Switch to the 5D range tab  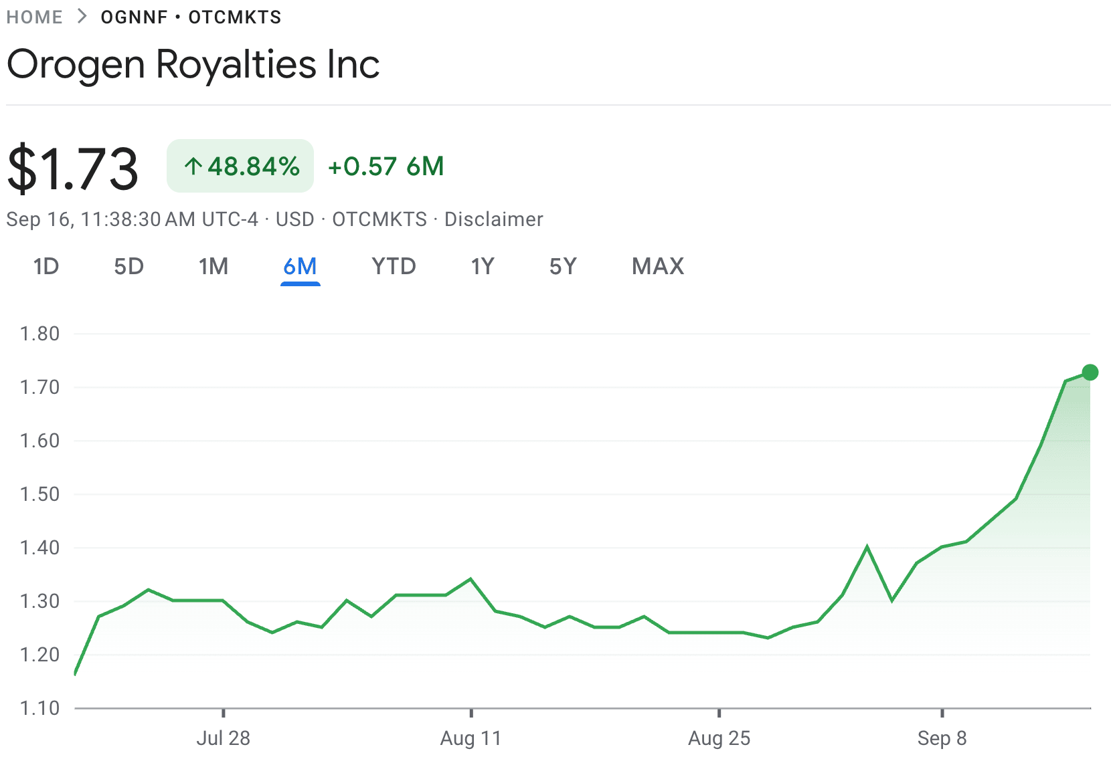pyautogui.click(x=129, y=267)
